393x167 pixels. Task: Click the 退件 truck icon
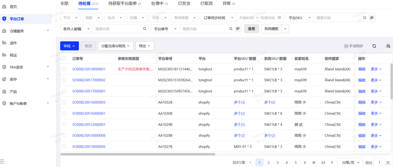click(4, 43)
